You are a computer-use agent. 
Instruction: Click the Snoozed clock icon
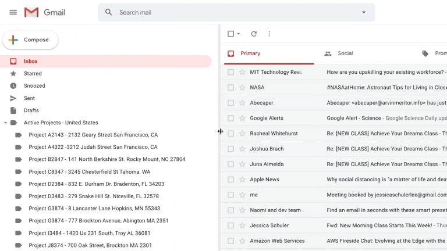[13, 85]
